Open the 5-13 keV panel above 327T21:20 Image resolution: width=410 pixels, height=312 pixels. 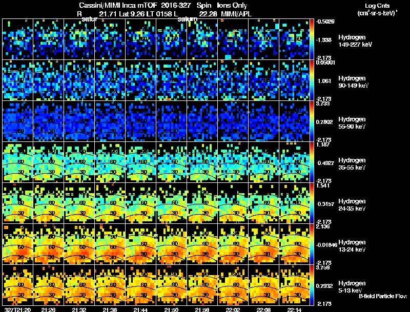point(17,285)
